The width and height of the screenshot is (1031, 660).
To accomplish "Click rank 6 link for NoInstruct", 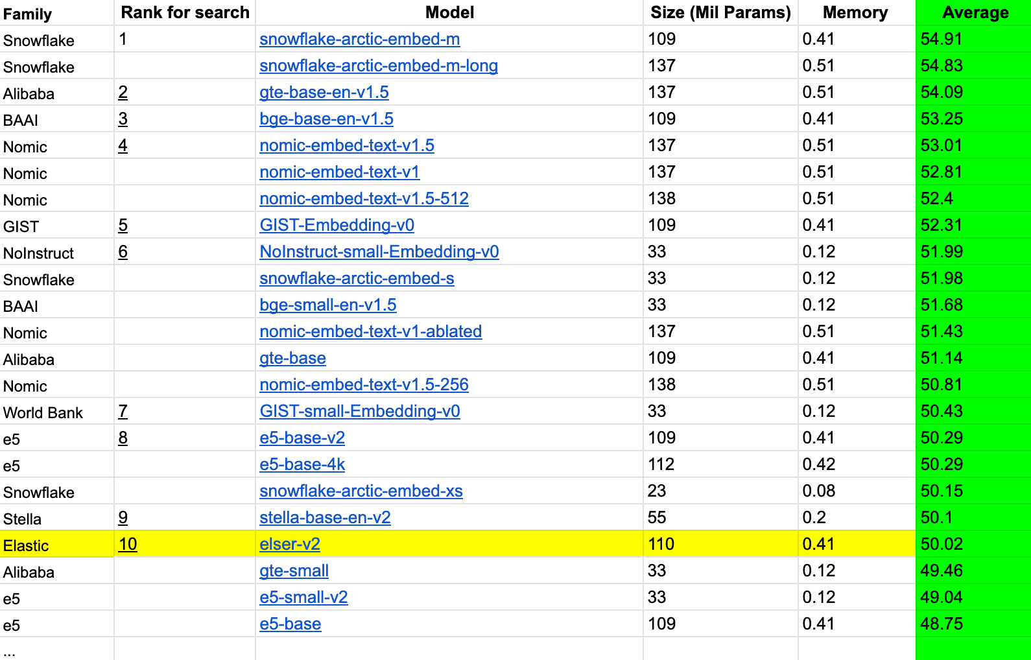I will click(x=123, y=252).
